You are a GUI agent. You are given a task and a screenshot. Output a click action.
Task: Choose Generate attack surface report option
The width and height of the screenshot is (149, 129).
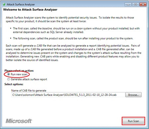click(9, 79)
